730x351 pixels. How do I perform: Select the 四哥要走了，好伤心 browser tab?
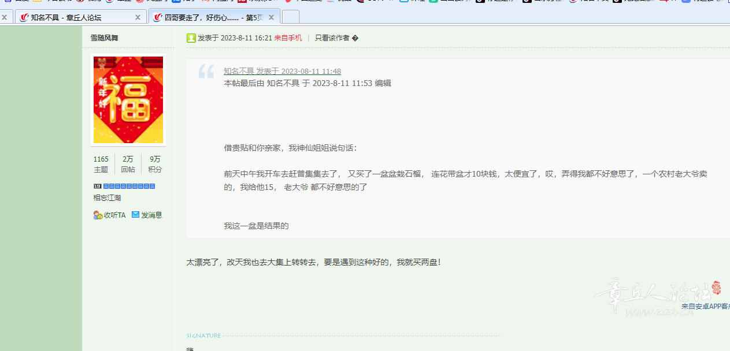point(214,17)
